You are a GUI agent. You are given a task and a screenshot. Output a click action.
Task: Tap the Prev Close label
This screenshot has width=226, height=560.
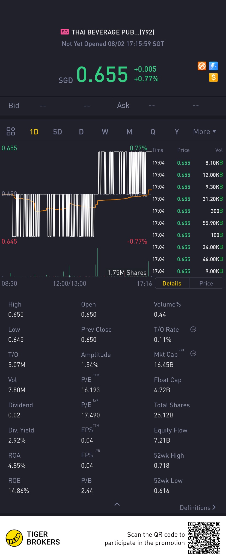96,330
